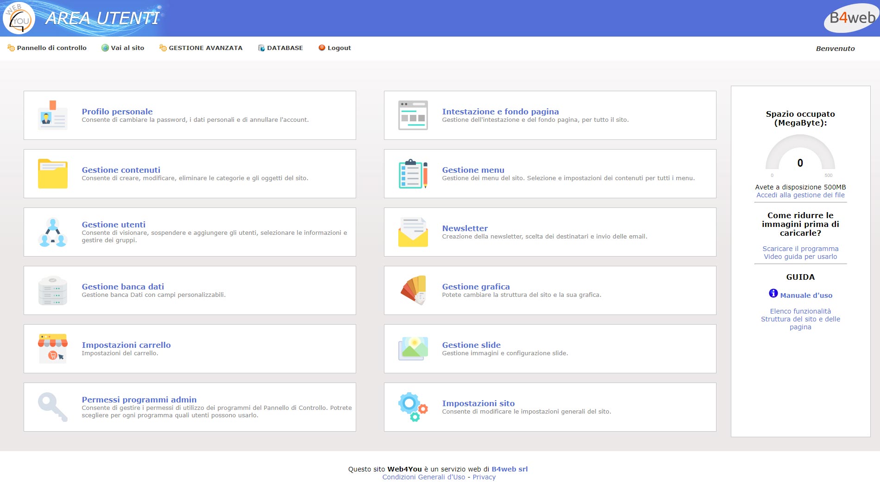Open Video guida per usarlo link
The width and height of the screenshot is (880, 490).
coord(800,257)
